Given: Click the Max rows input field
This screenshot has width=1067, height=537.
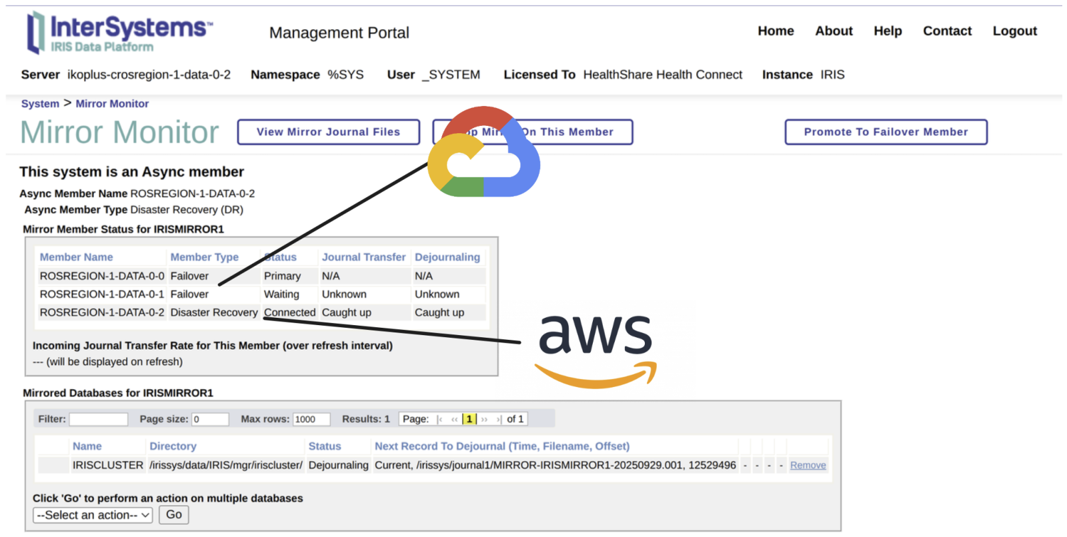Looking at the screenshot, I should click(x=311, y=419).
